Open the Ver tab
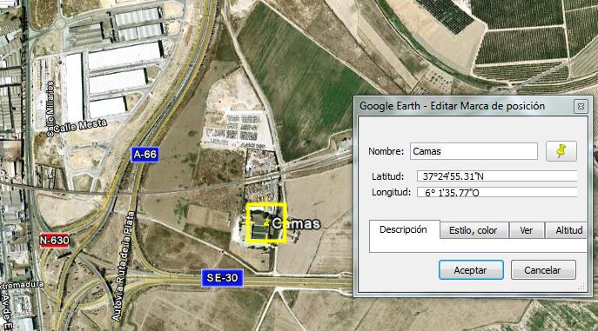Screen dimensions: 598x331 pyautogui.click(x=527, y=230)
